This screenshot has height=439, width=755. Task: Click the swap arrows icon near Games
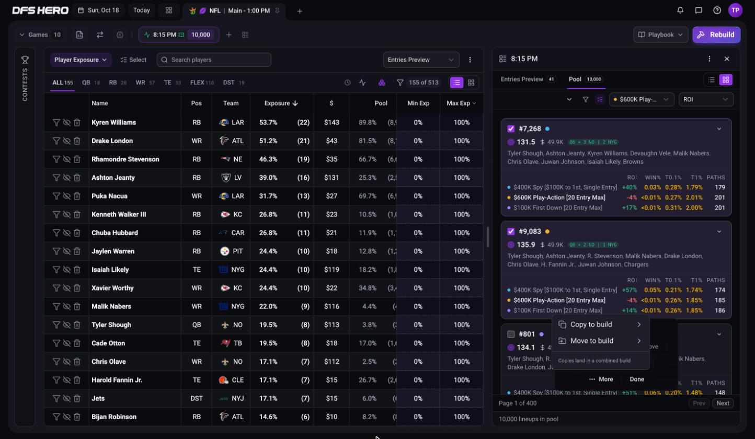(x=99, y=34)
